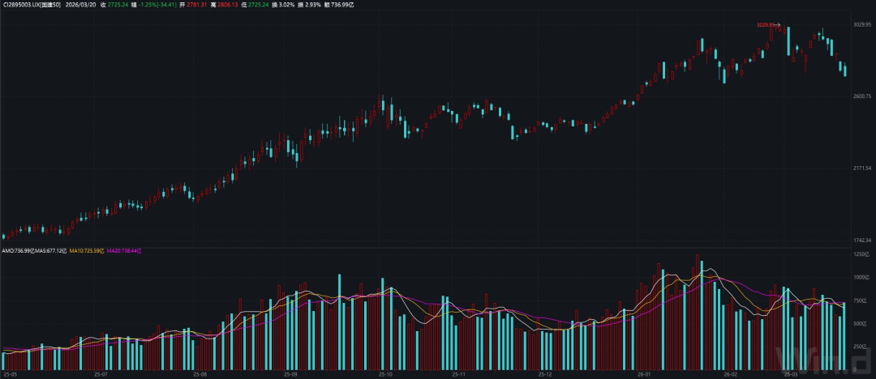
Task: Select the final candlestick of the price chart
Action: click(x=844, y=70)
